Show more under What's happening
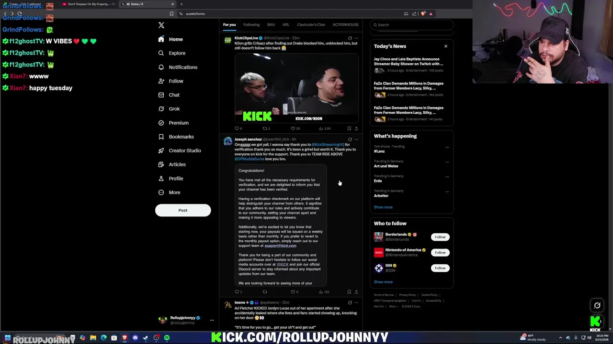This screenshot has width=613, height=344. tap(383, 207)
